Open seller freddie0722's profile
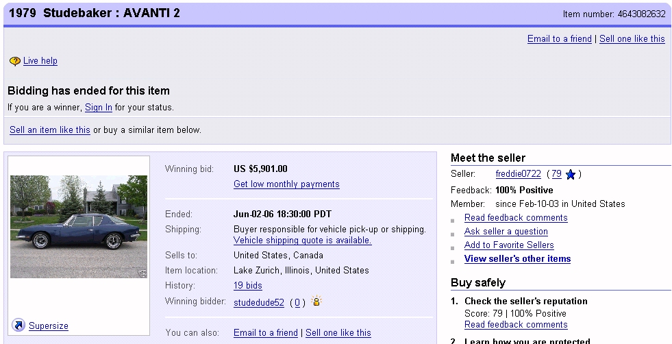 519,174
